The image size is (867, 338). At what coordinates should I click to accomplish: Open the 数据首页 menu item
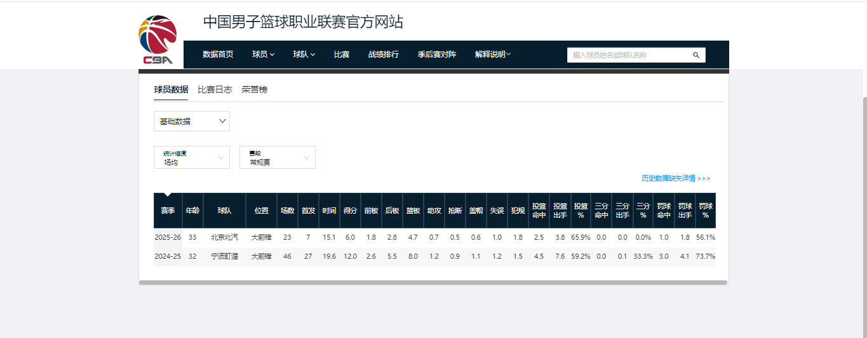click(x=218, y=55)
